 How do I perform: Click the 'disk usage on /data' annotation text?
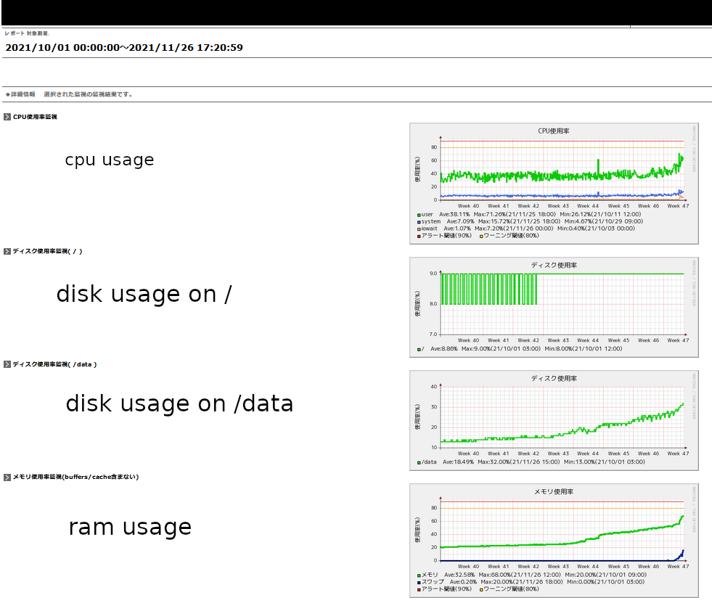point(179,403)
